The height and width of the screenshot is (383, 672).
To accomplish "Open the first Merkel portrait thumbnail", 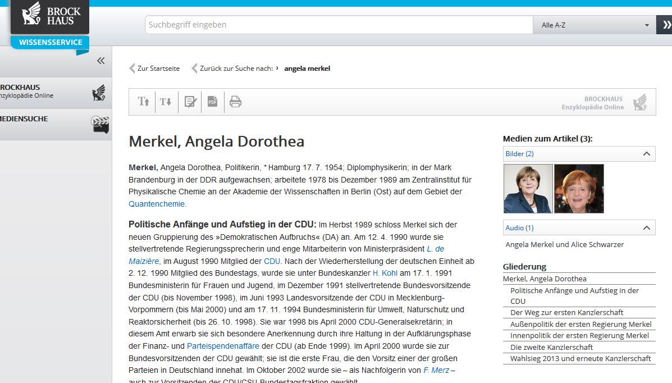I will (x=528, y=189).
